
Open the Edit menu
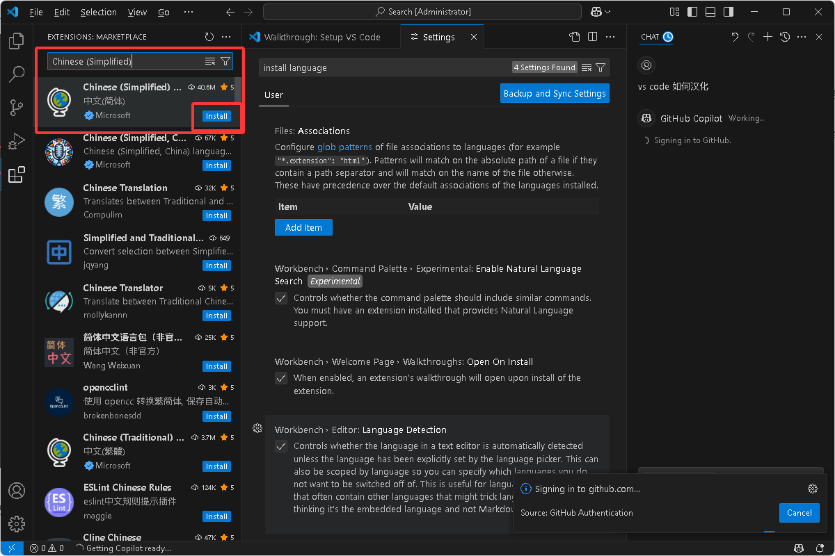pos(62,12)
